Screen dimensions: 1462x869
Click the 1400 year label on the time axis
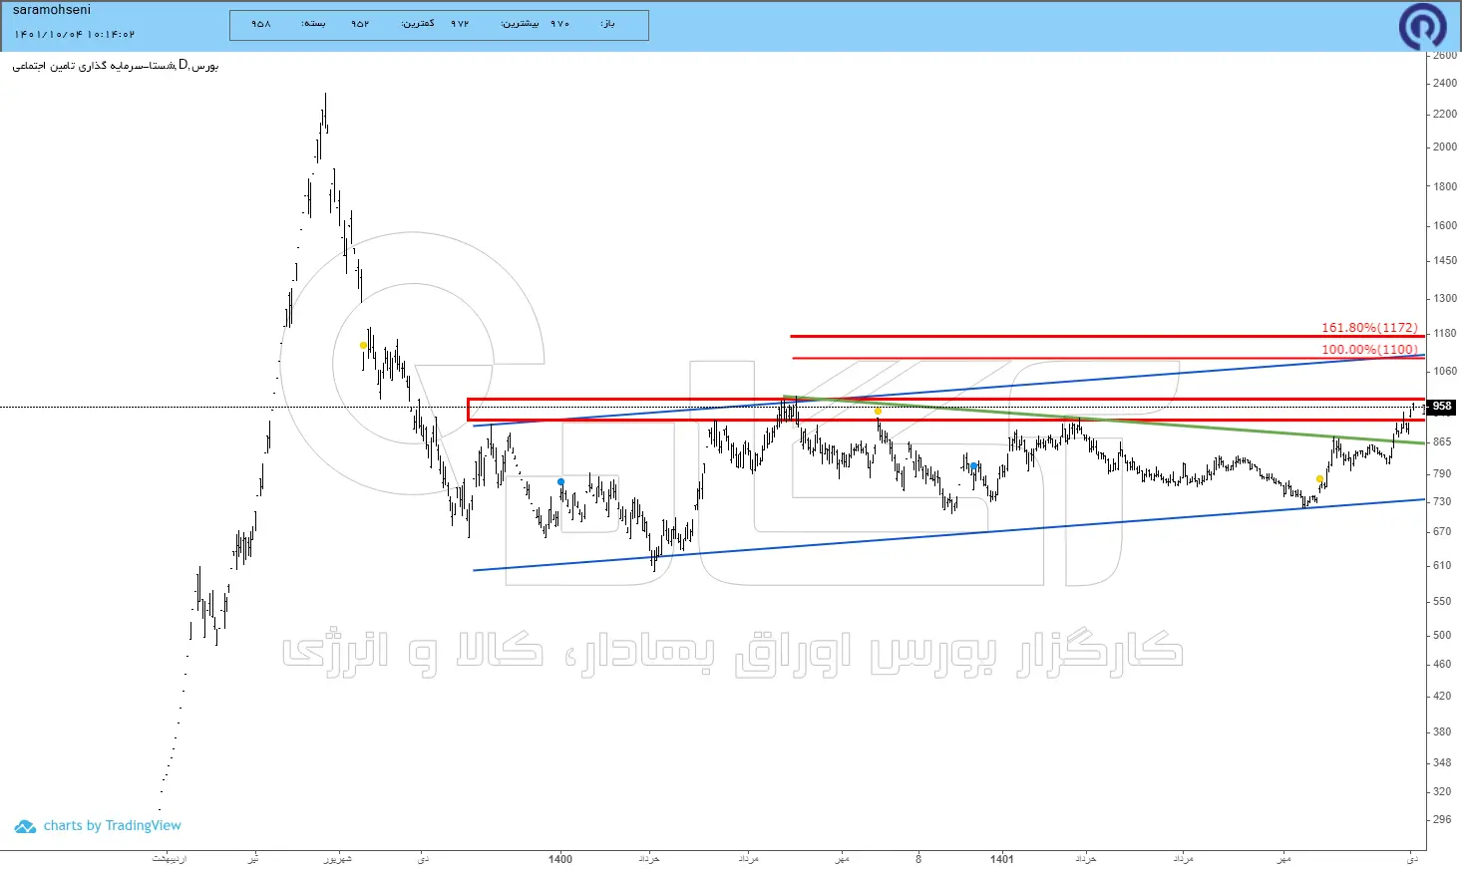(x=560, y=859)
